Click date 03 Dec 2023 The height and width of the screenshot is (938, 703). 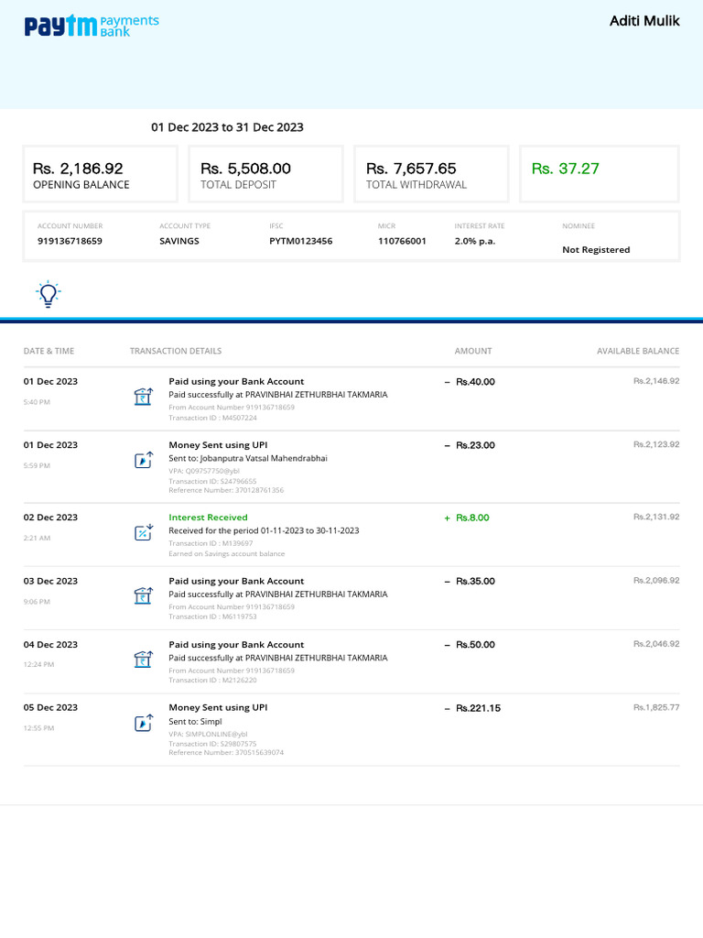click(51, 582)
